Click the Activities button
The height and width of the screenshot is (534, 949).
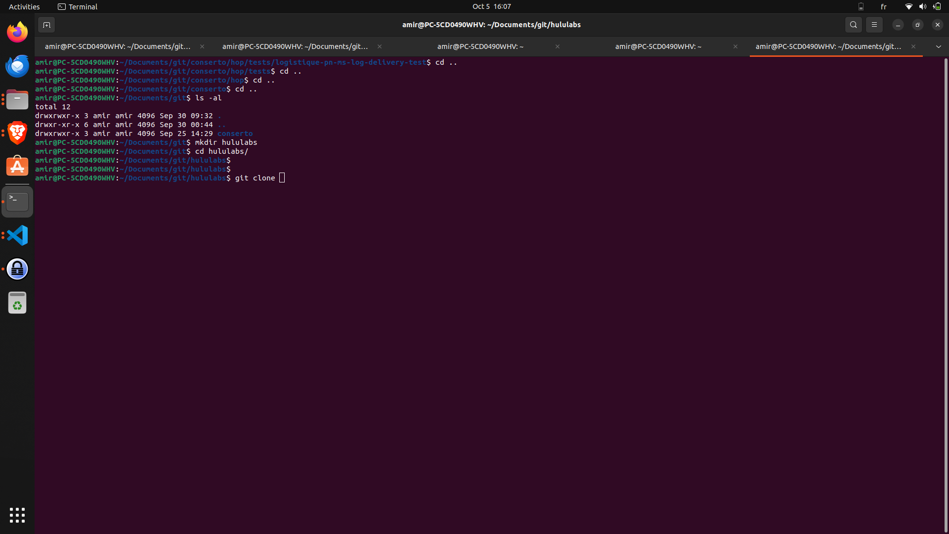24,6
